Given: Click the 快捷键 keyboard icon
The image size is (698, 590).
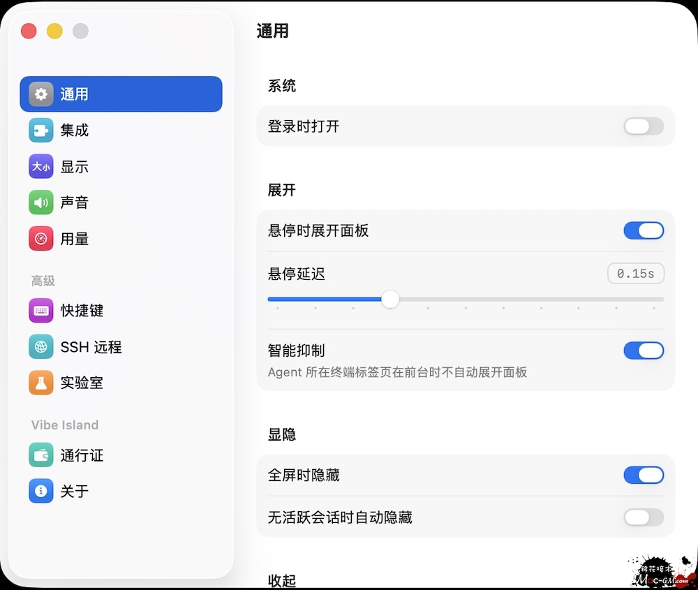Looking at the screenshot, I should [41, 311].
